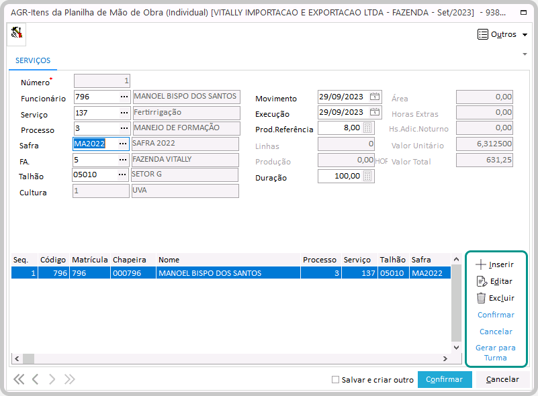Sort by Chapeira column header
The width and height of the screenshot is (538, 396).
click(x=133, y=260)
